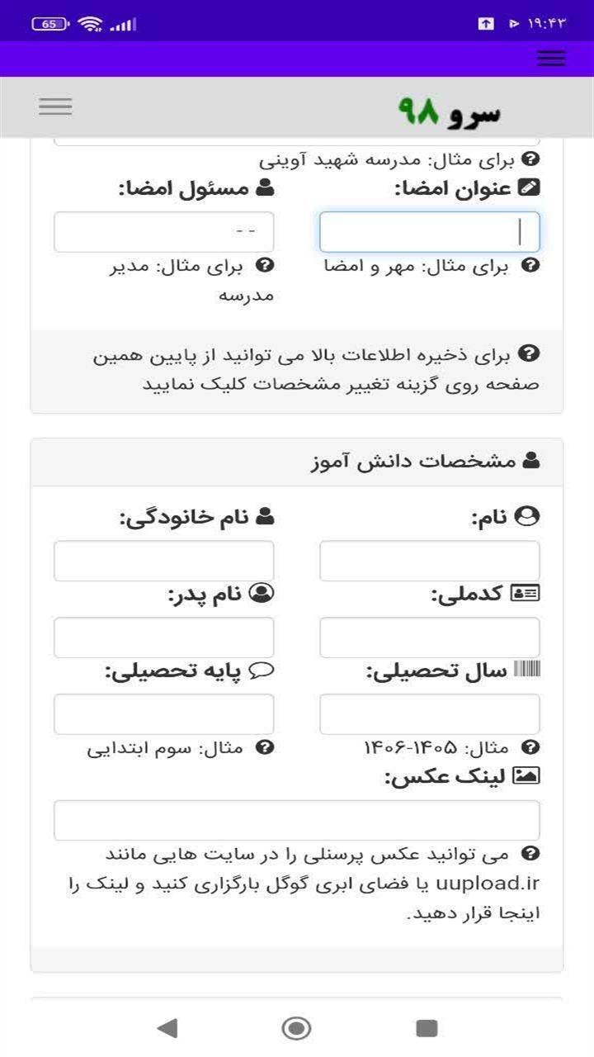Tap the help icon by the uupload.ir hint
This screenshot has width=594, height=1057.
(x=532, y=854)
